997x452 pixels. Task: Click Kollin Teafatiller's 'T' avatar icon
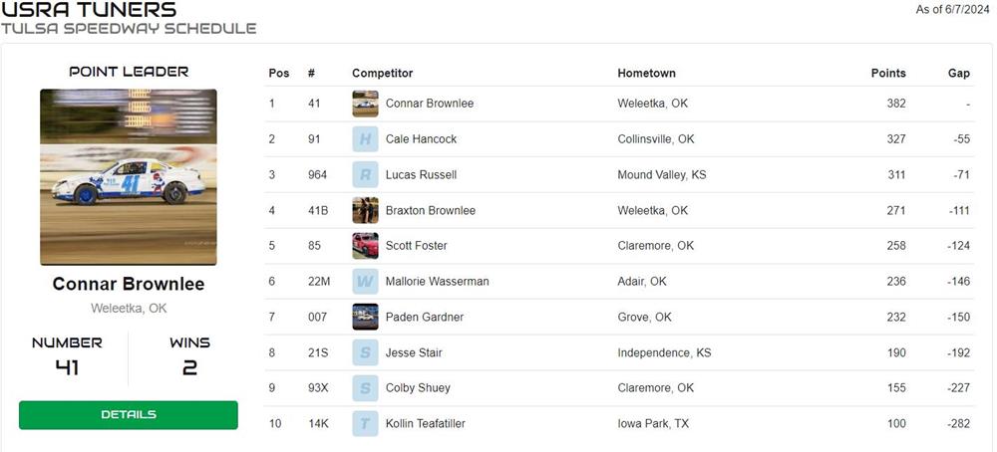click(x=365, y=424)
